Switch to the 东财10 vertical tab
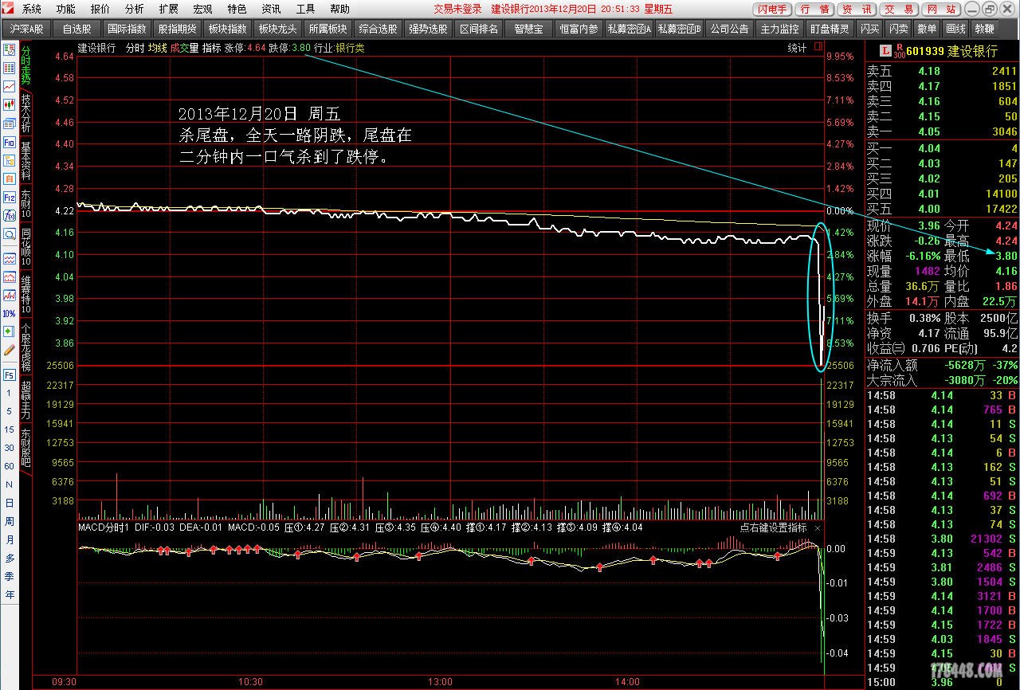Viewport: 1020px width, 690px height. coord(25,204)
